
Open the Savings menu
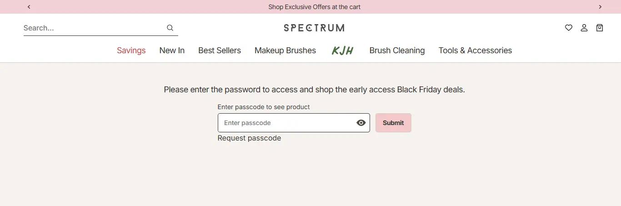(131, 50)
